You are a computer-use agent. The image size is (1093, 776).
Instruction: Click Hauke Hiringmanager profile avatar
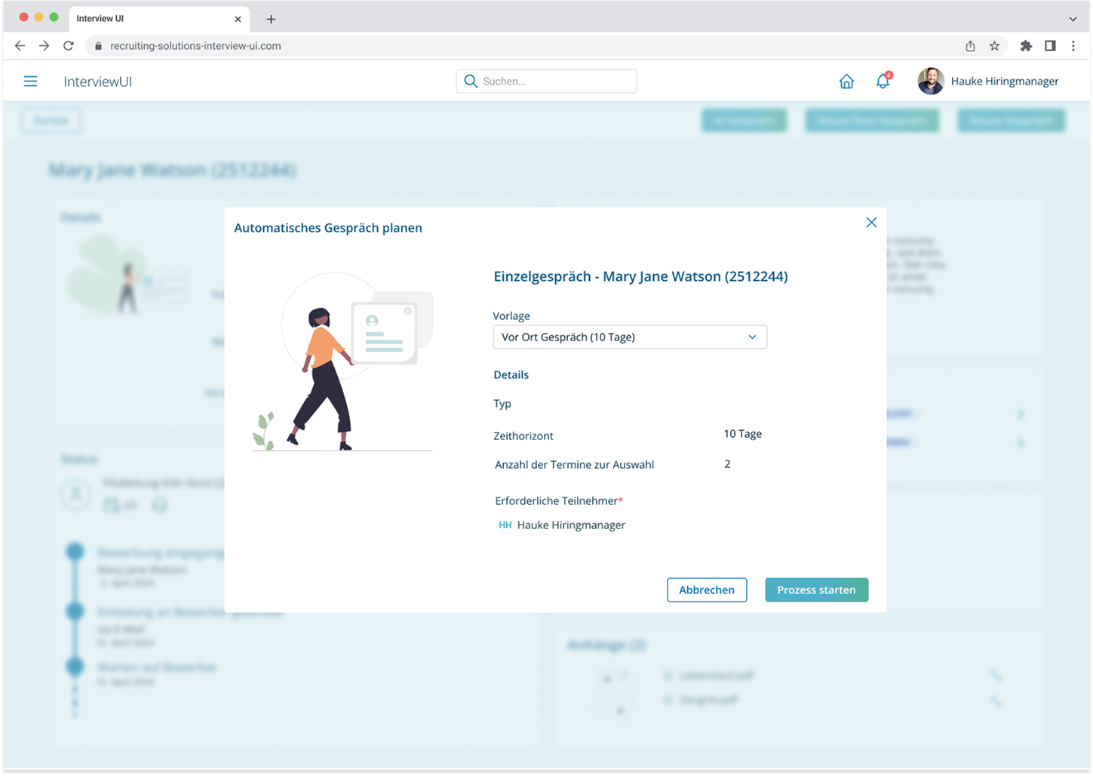pyautogui.click(x=931, y=82)
